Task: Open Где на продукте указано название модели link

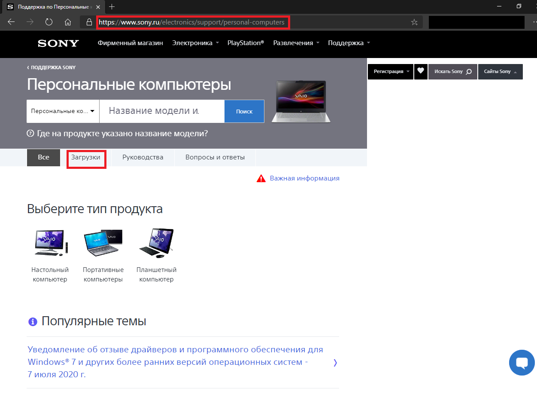Action: point(122,134)
